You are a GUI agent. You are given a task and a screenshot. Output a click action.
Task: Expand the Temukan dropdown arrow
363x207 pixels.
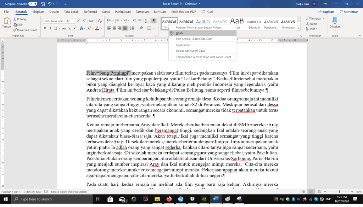click(323, 19)
